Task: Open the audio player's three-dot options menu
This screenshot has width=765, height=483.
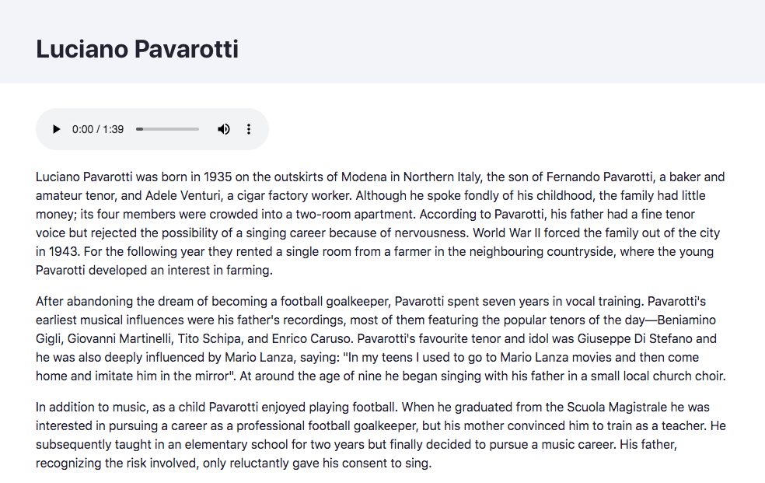Action: [249, 129]
